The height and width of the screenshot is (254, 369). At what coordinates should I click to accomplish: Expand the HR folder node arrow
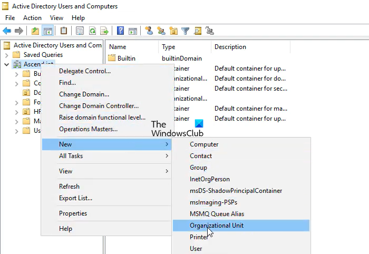click(x=16, y=112)
